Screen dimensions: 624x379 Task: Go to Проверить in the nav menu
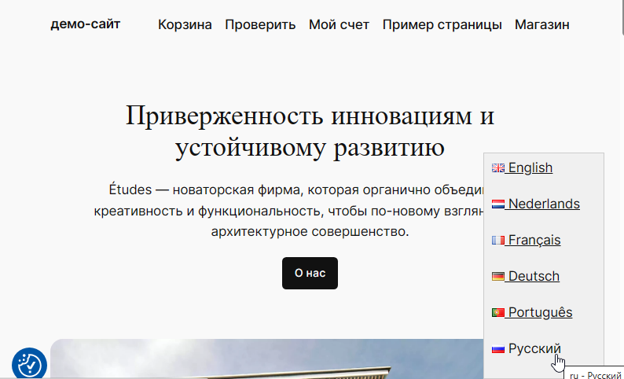(x=260, y=24)
